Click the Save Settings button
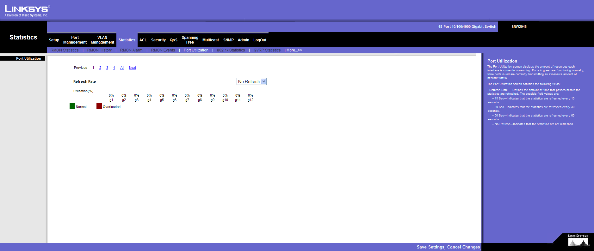 pyautogui.click(x=430, y=247)
